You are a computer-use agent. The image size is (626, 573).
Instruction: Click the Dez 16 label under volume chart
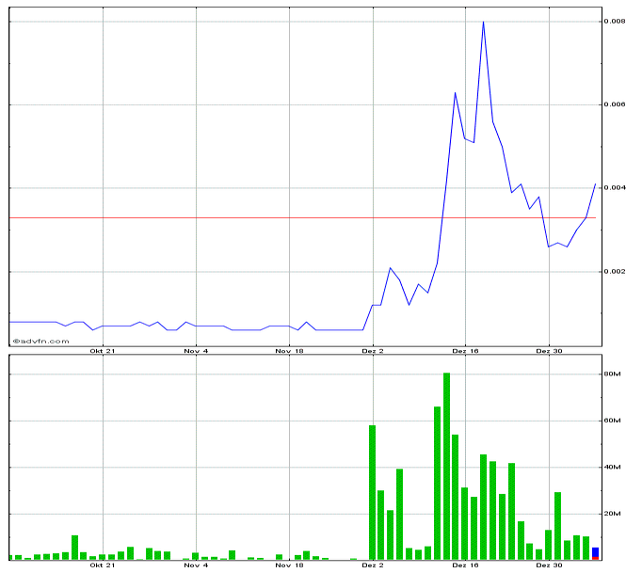pyautogui.click(x=465, y=565)
